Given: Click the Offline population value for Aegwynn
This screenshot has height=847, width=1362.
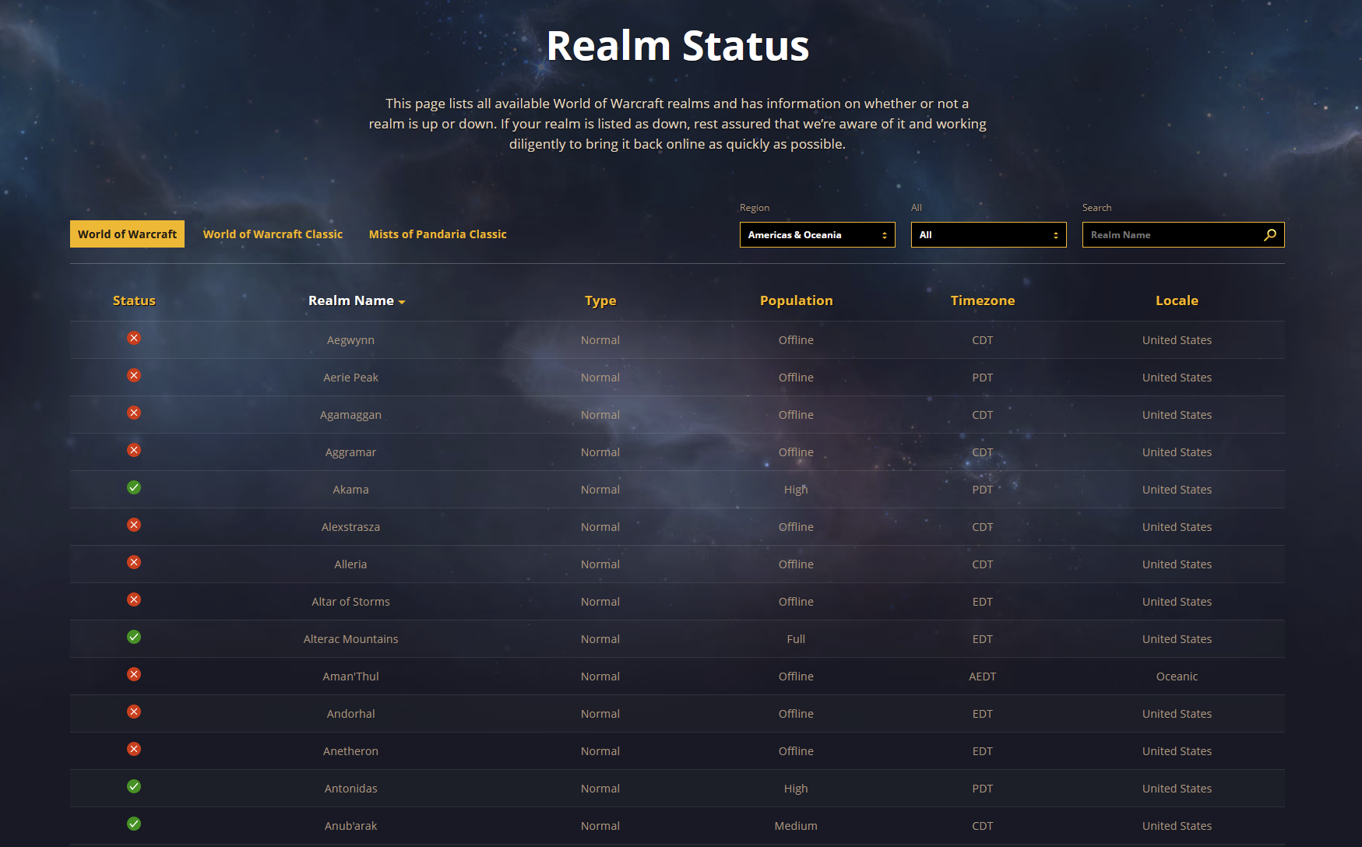Looking at the screenshot, I should pyautogui.click(x=796, y=340).
